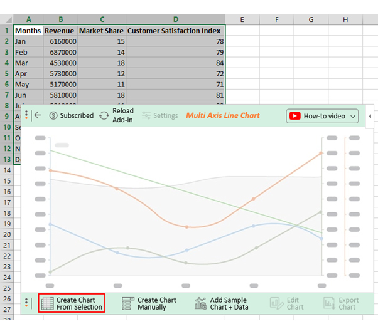Select row 26 header
This screenshot has height=334, width=378.
tap(7, 299)
